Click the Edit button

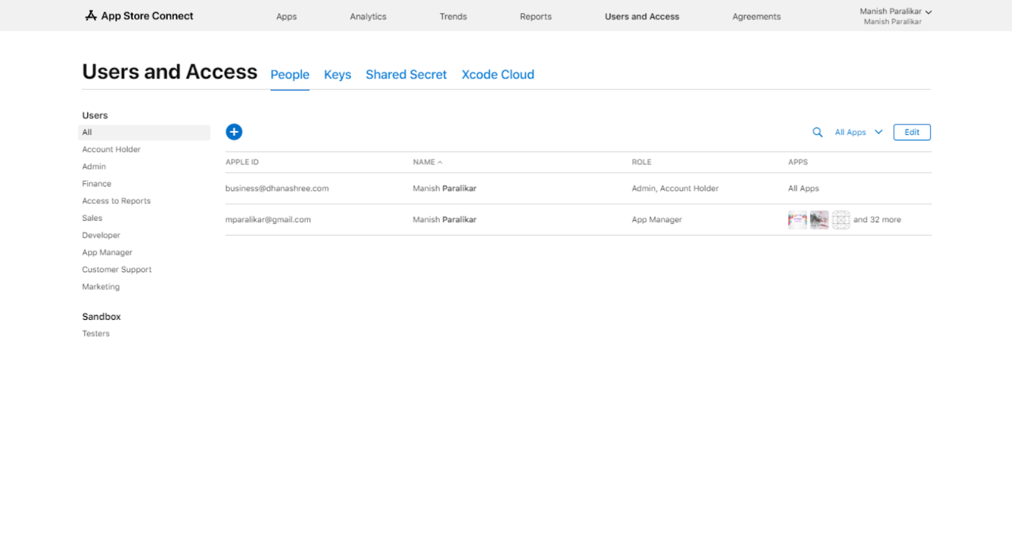pyautogui.click(x=911, y=132)
